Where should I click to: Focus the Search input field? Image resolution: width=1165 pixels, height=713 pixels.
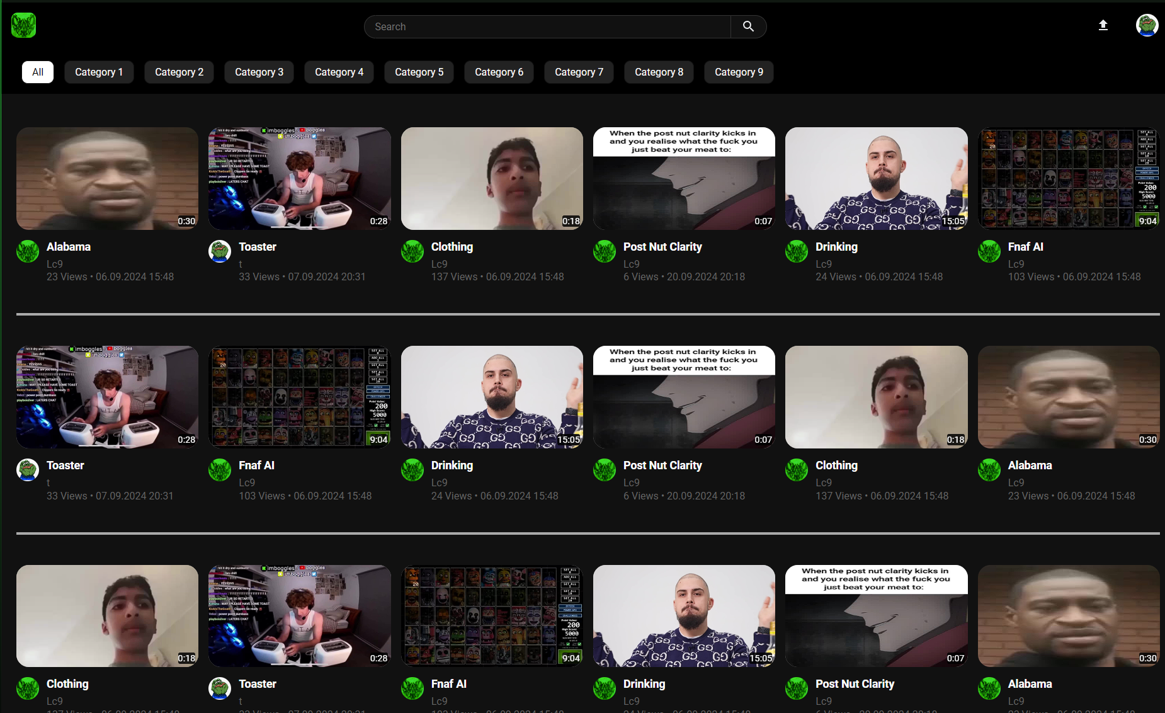(547, 26)
